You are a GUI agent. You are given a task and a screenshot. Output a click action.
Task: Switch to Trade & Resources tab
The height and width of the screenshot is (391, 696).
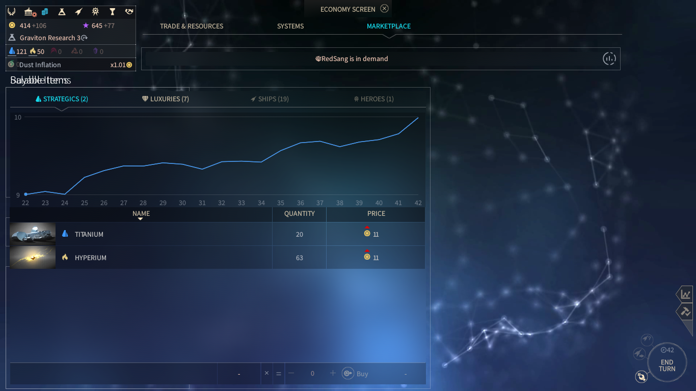[192, 26]
